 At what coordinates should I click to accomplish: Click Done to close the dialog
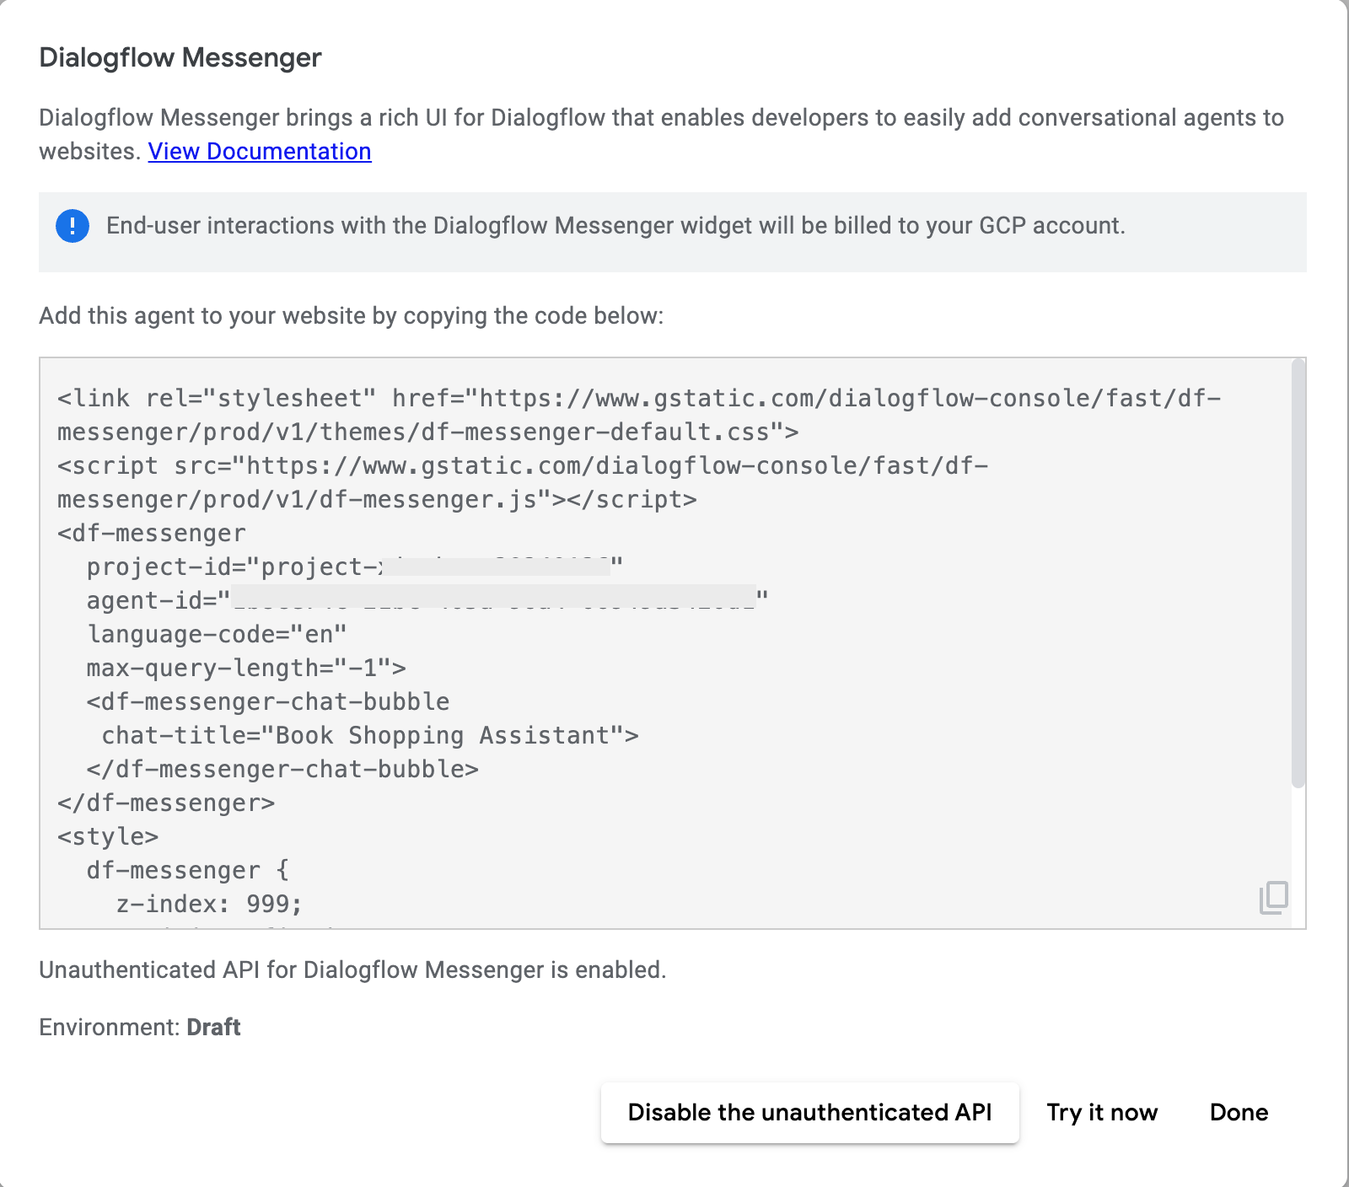[1239, 1113]
